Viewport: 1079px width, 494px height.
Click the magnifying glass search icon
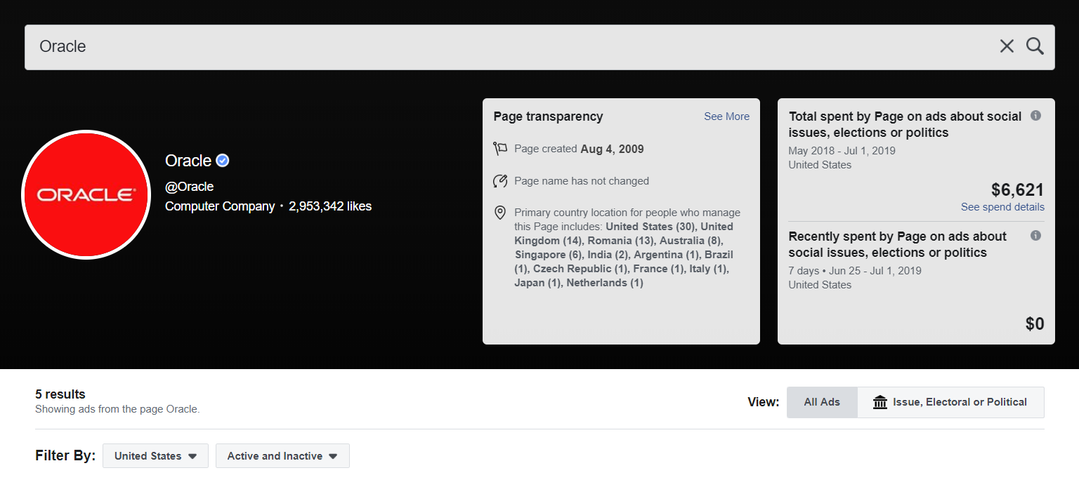[x=1034, y=46]
